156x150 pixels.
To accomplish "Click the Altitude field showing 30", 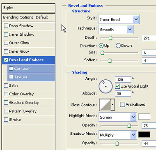I will (123, 94).
